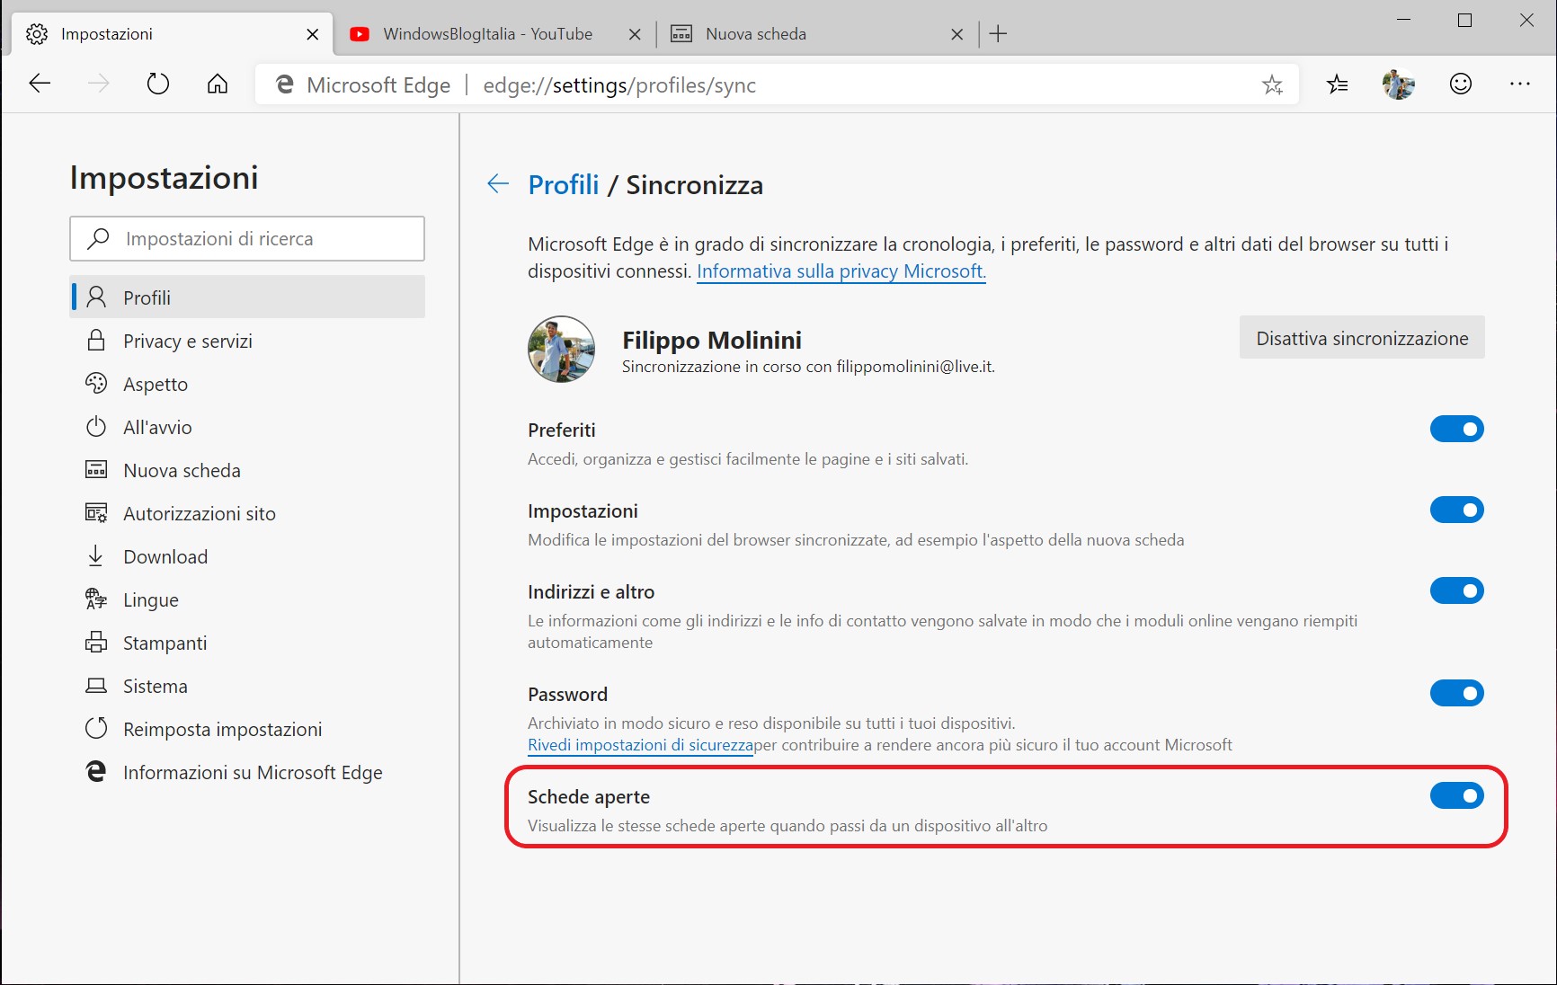This screenshot has width=1557, height=985.
Task: Click the Impostazioni di ricerca search field
Action: 247,238
